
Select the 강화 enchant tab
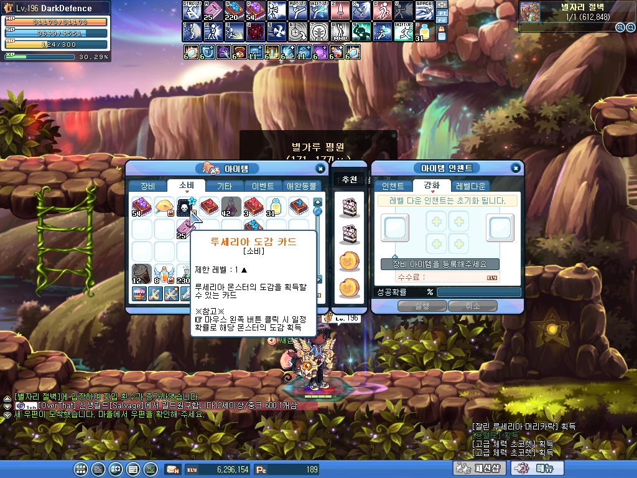click(x=432, y=185)
